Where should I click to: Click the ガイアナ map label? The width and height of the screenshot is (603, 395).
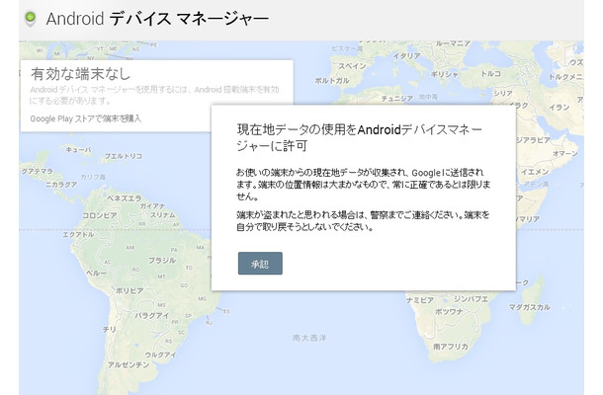click(x=152, y=206)
